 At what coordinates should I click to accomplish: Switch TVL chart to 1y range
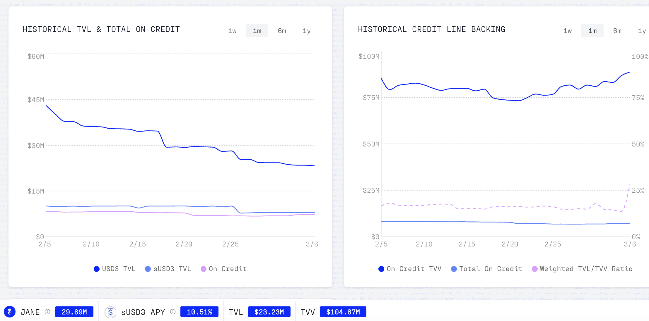(x=306, y=31)
